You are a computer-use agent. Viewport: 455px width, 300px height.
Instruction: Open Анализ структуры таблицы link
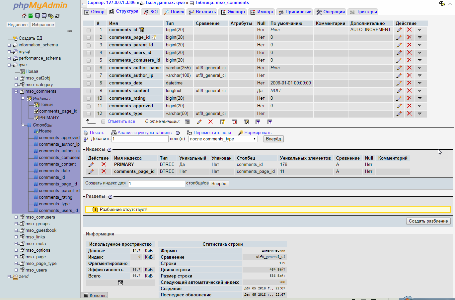point(144,132)
